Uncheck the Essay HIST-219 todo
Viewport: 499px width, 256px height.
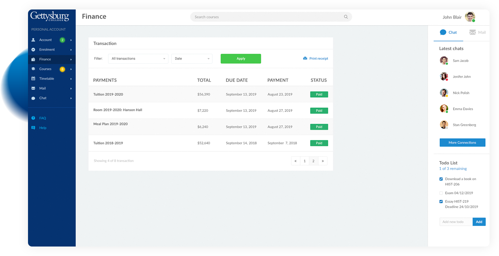[x=441, y=201]
